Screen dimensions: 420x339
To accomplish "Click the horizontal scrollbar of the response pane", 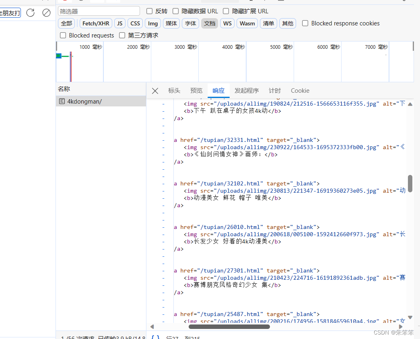I will point(229,327).
